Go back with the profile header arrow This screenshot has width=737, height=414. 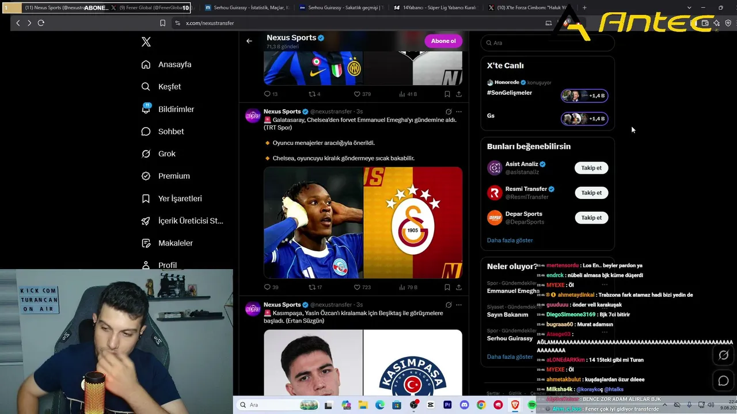point(249,41)
